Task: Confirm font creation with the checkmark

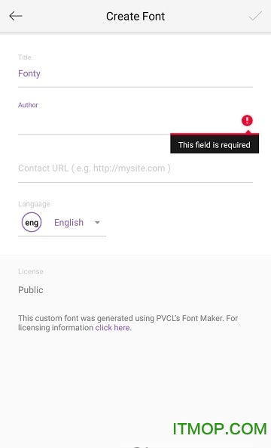Action: coord(255,16)
